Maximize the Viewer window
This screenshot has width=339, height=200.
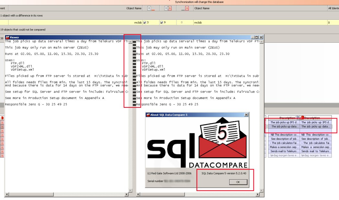point(257,37)
